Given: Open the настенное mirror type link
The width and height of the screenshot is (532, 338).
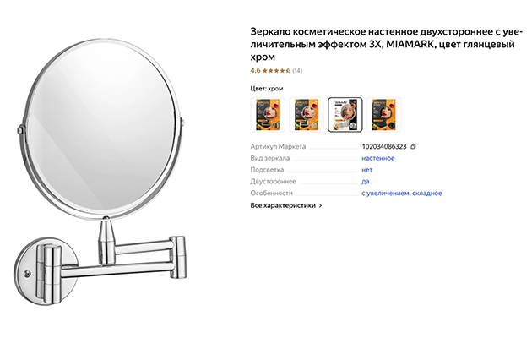Looking at the screenshot, I should [x=378, y=158].
